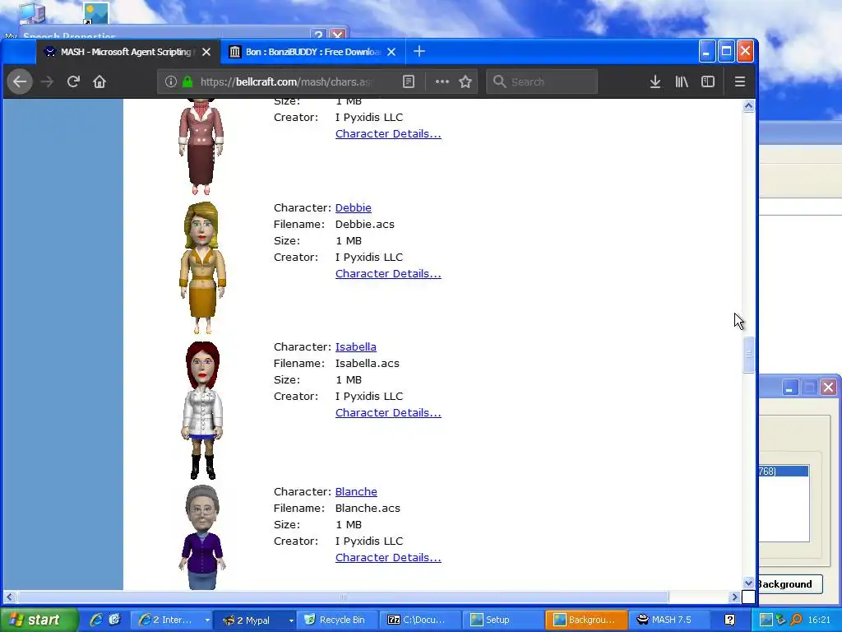
Task: Open the Windows Start menu
Action: pos(38,620)
